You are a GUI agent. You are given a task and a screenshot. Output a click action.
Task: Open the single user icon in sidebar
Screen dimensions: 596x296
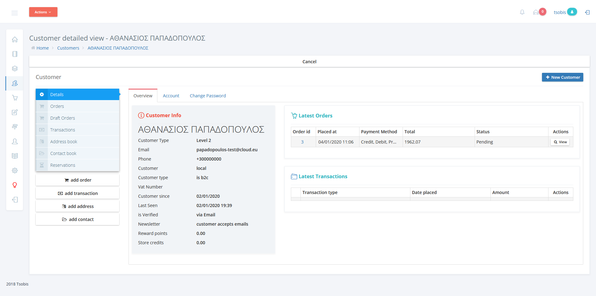click(15, 141)
